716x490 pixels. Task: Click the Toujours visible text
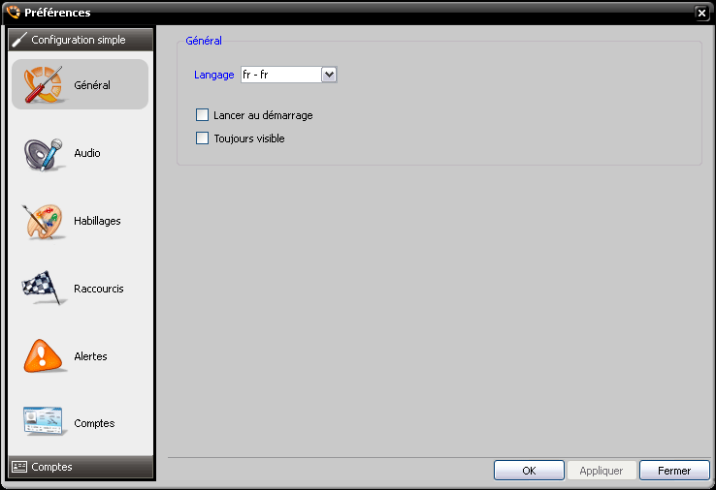[x=249, y=138]
